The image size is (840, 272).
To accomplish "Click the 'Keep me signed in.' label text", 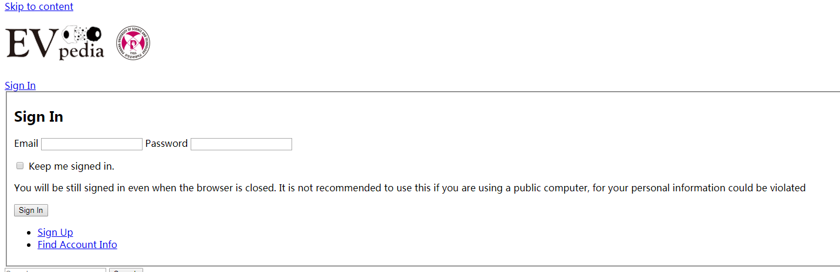I will [72, 166].
